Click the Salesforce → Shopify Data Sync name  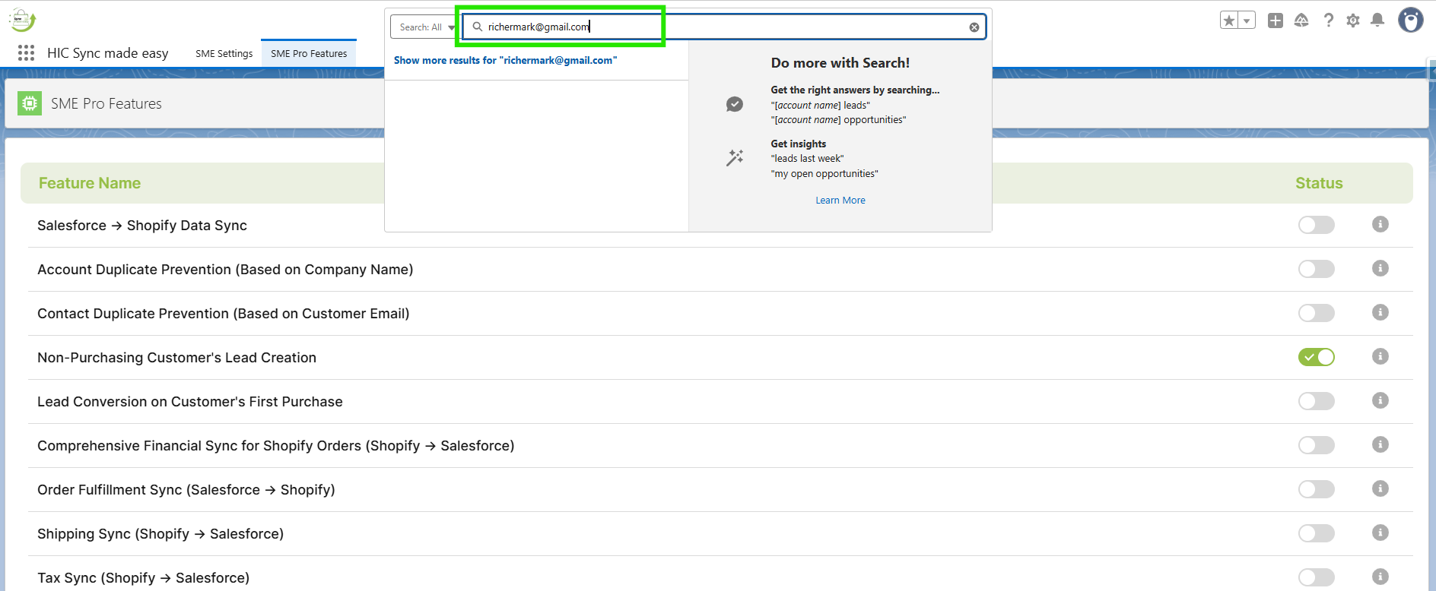click(x=142, y=226)
